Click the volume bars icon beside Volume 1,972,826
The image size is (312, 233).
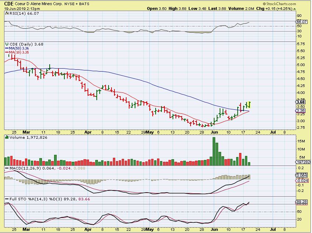tap(7, 137)
